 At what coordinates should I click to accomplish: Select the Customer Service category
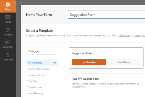click(37, 75)
